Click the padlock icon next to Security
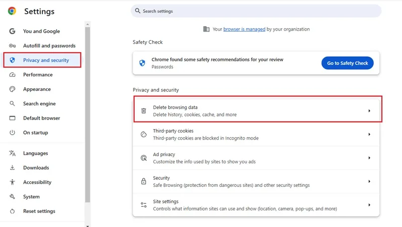Image resolution: width=402 pixels, height=227 pixels. (x=144, y=181)
